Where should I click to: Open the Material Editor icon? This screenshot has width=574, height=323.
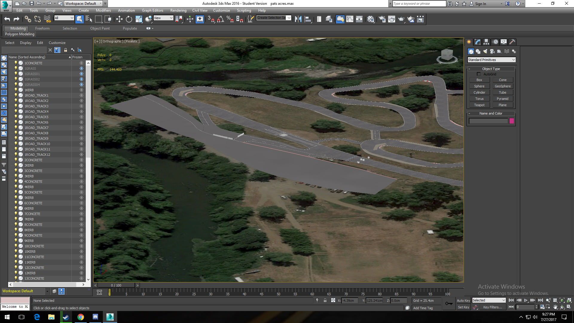tap(371, 19)
